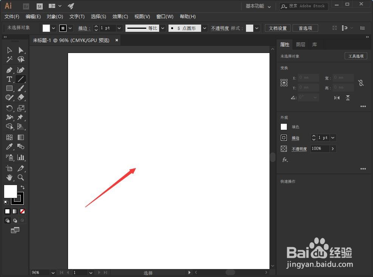Open the brush definition dropdown
This screenshot has width=373, height=277.
(204, 28)
